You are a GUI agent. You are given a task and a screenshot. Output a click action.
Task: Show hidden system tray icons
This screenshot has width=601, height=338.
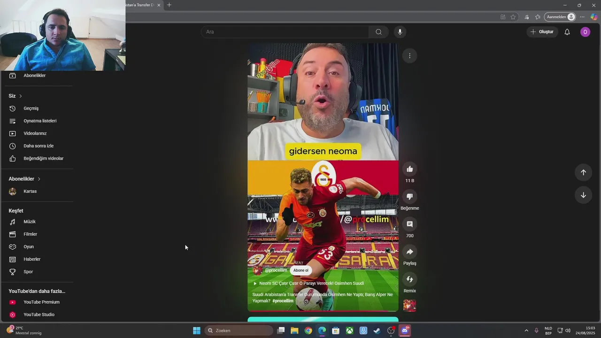[526, 330]
